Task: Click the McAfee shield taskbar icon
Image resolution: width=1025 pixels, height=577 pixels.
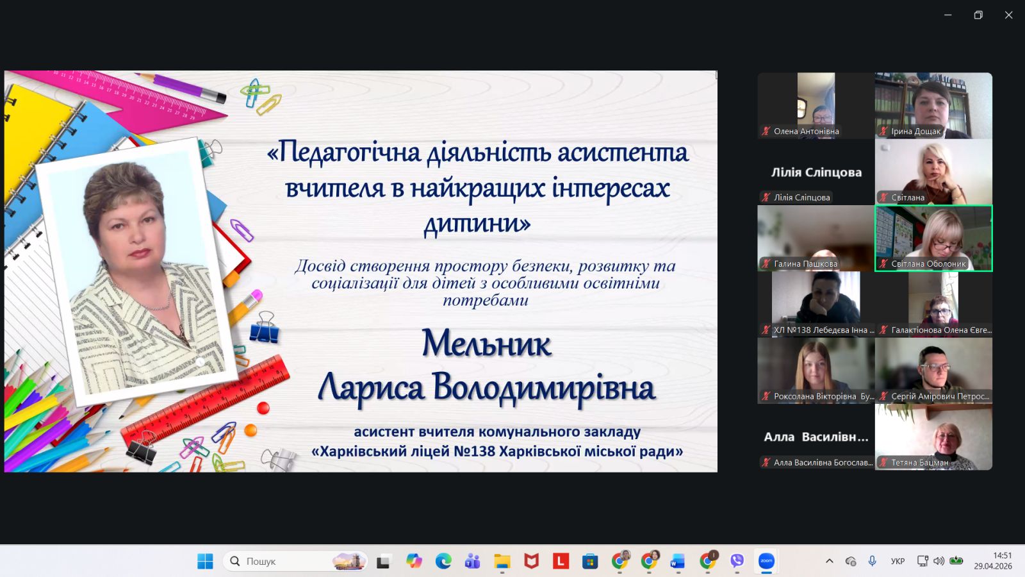Action: click(531, 561)
